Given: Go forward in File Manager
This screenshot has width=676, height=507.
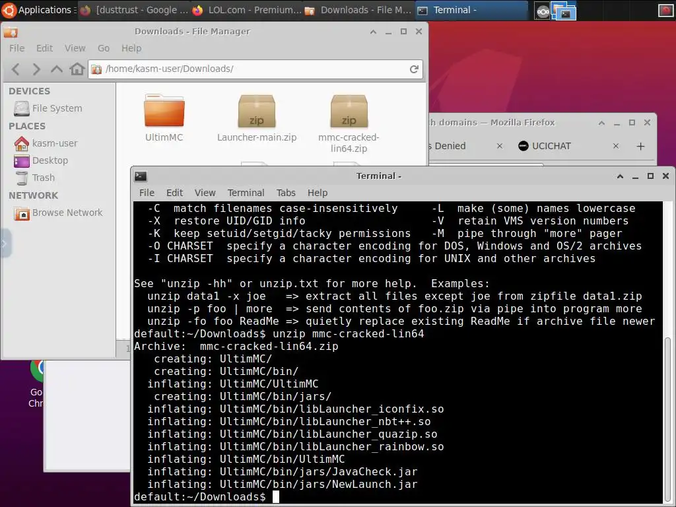Looking at the screenshot, I should pos(36,69).
